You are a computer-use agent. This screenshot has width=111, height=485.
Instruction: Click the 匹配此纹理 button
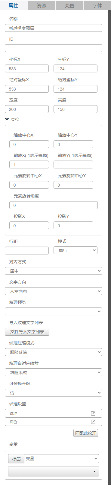point(86,433)
